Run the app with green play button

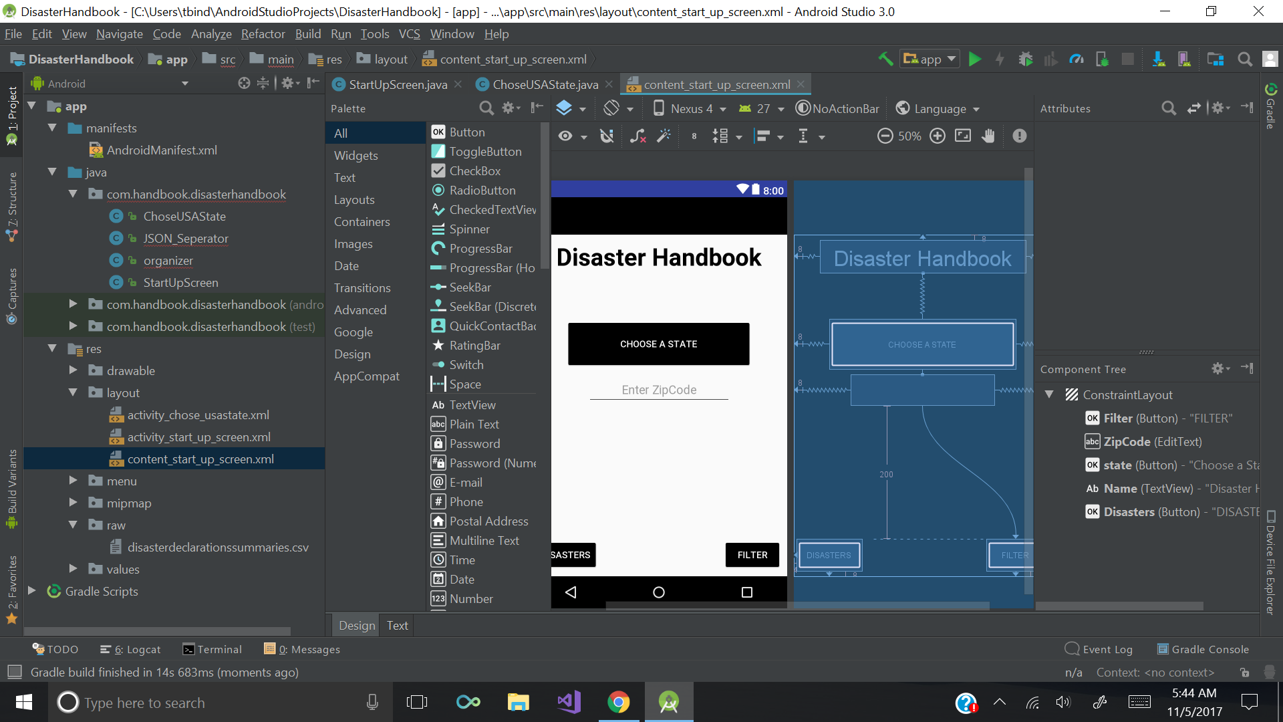coord(975,59)
